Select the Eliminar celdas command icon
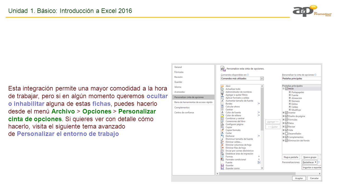The height and width of the screenshot is (190, 338). [222, 142]
